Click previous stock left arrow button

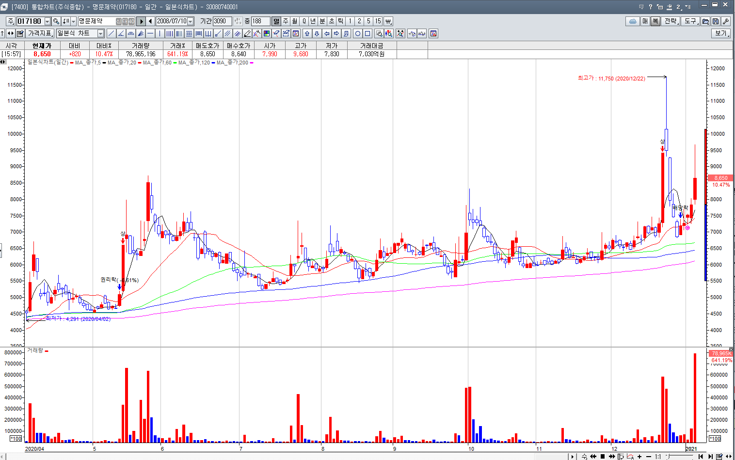[x=150, y=21]
